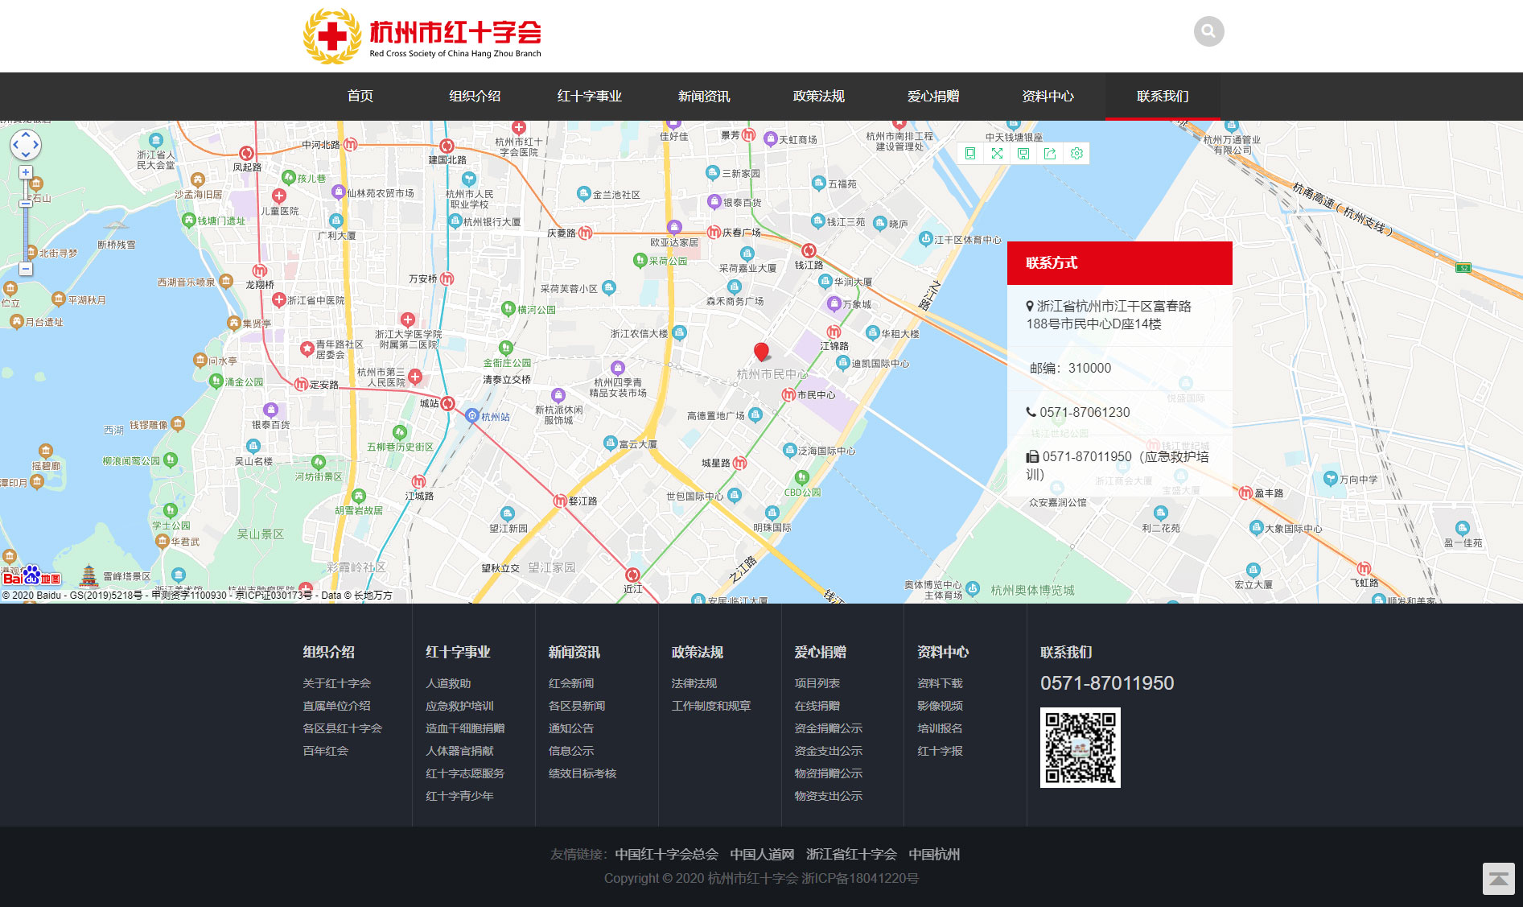Image resolution: width=1523 pixels, height=907 pixels.
Task: Click the 儿童医院 hospital marker
Action: [x=279, y=196]
